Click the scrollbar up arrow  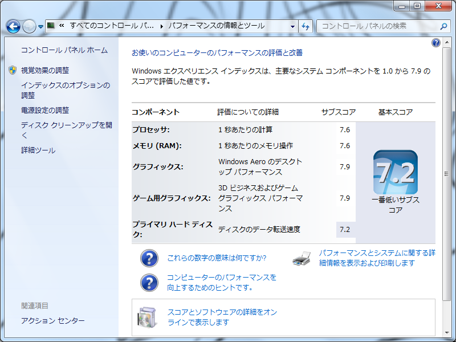(x=446, y=43)
